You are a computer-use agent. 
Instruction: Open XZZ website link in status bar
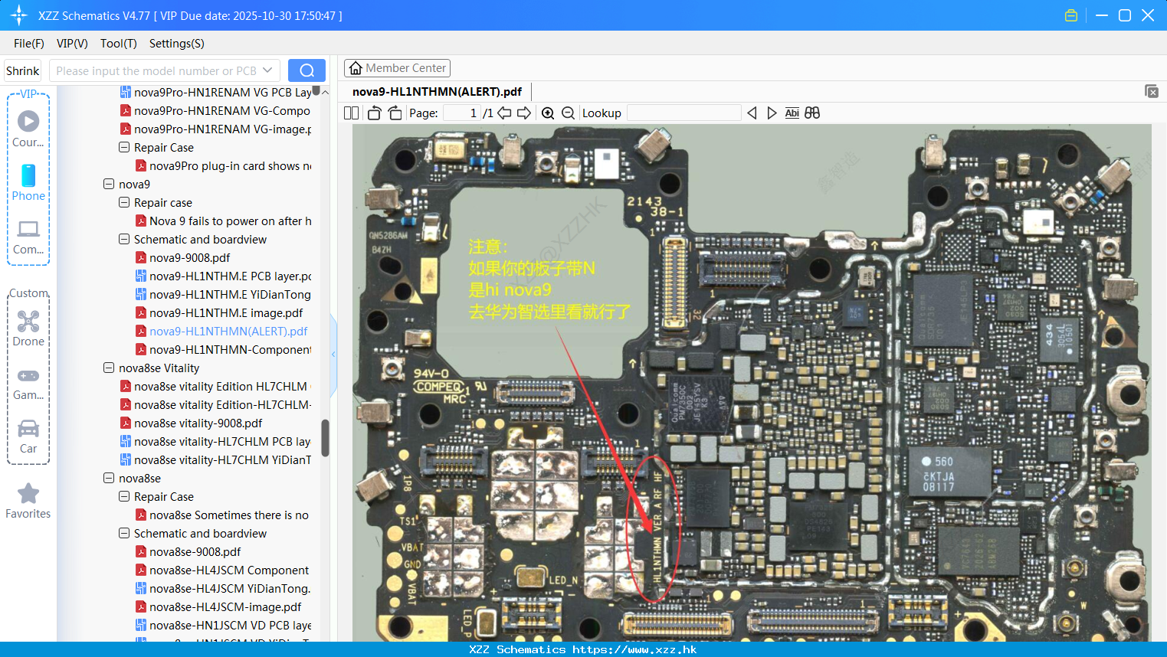click(634, 649)
